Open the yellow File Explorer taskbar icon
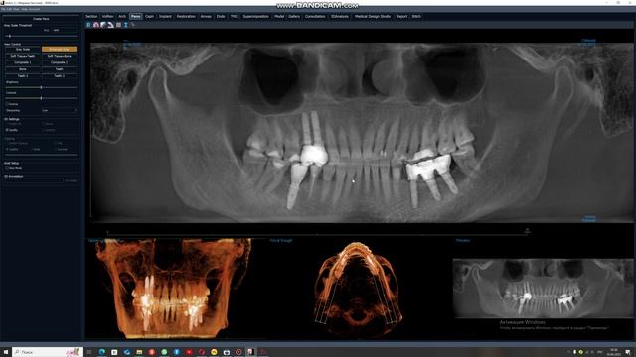 point(139,352)
